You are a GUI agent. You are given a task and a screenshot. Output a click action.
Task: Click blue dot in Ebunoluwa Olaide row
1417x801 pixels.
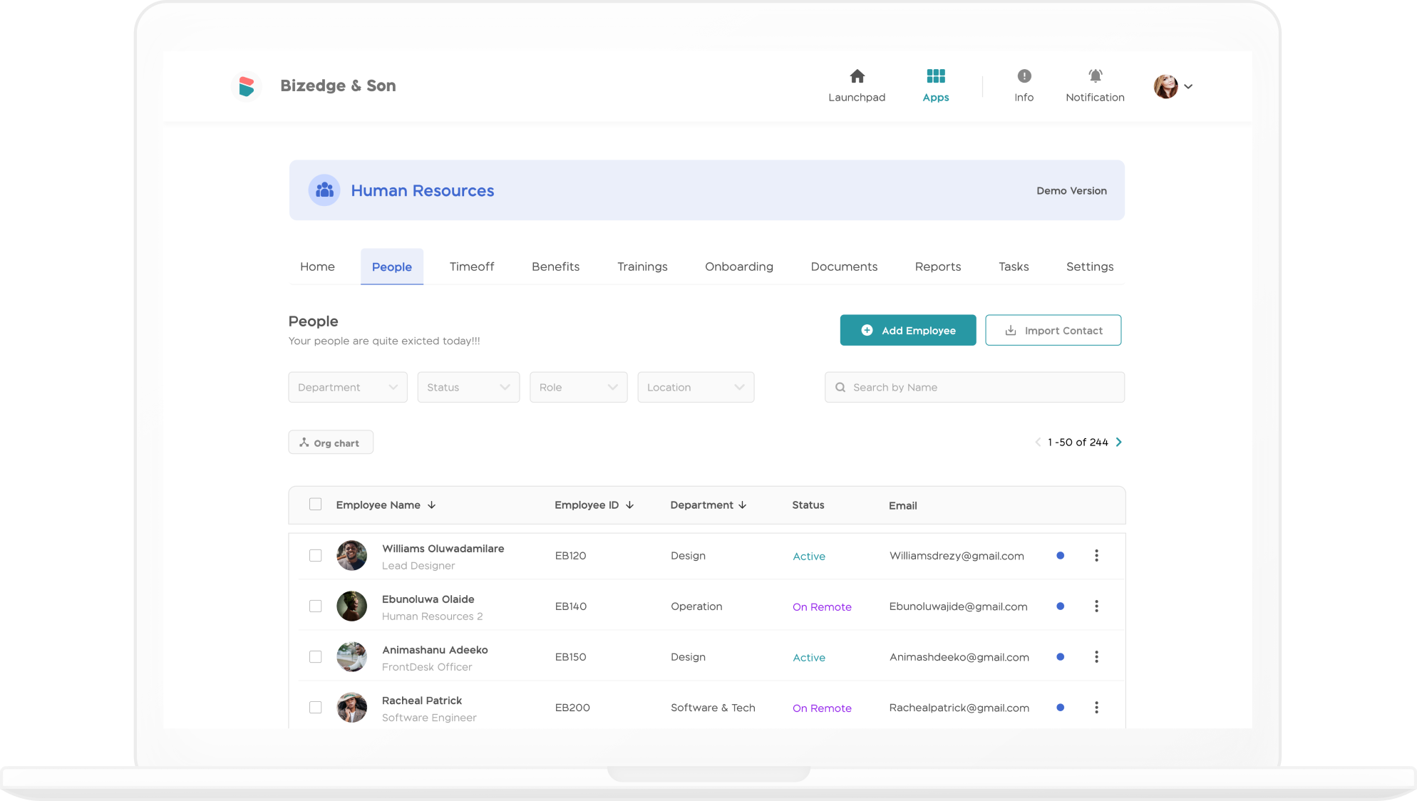(x=1060, y=606)
